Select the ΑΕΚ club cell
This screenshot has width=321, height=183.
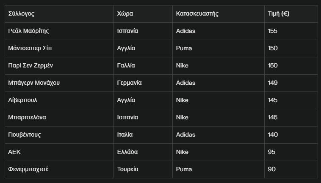14,152
